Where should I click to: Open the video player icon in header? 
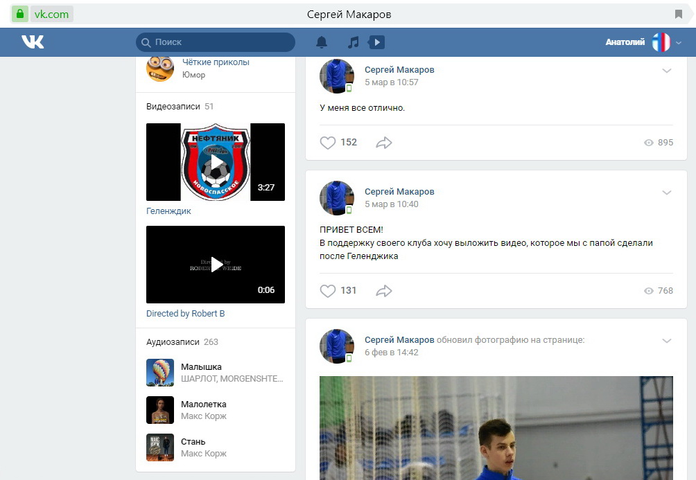[x=376, y=42]
